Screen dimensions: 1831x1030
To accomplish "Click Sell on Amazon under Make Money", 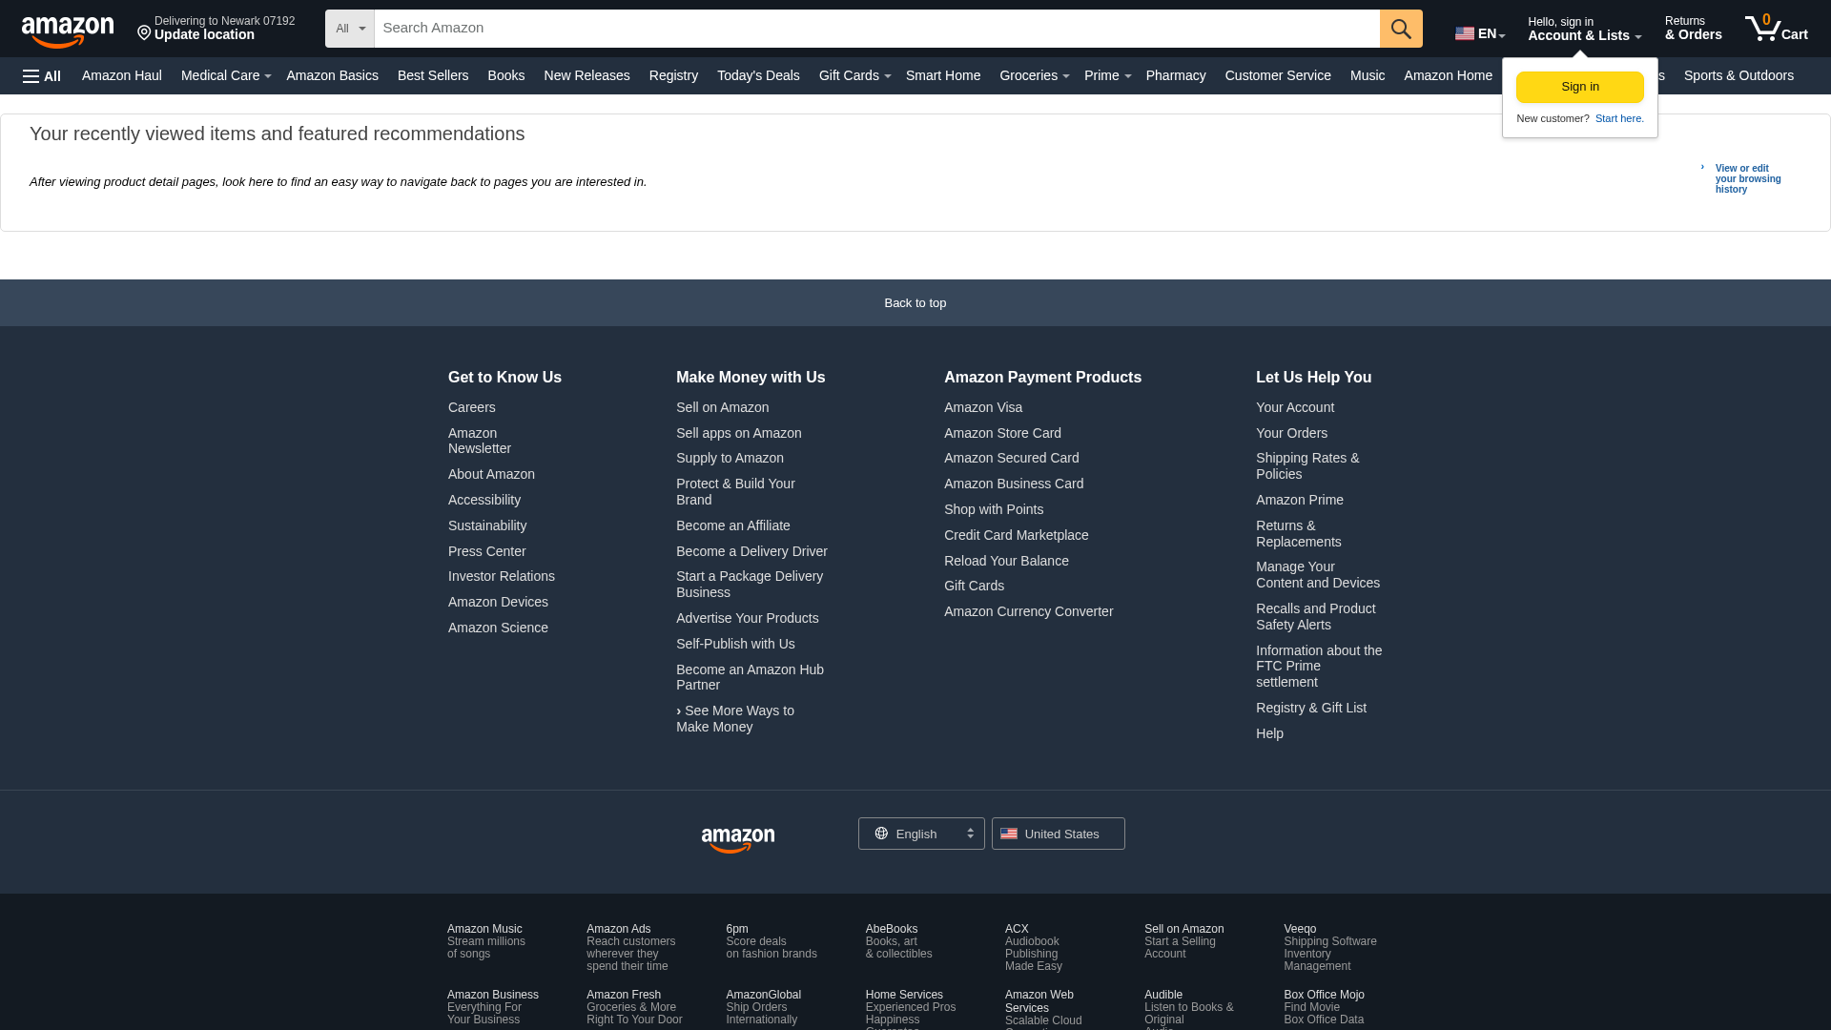I will [x=722, y=407].
